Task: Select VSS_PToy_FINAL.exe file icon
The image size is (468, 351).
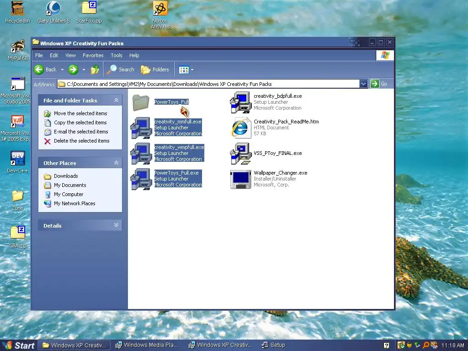Action: 240,154
